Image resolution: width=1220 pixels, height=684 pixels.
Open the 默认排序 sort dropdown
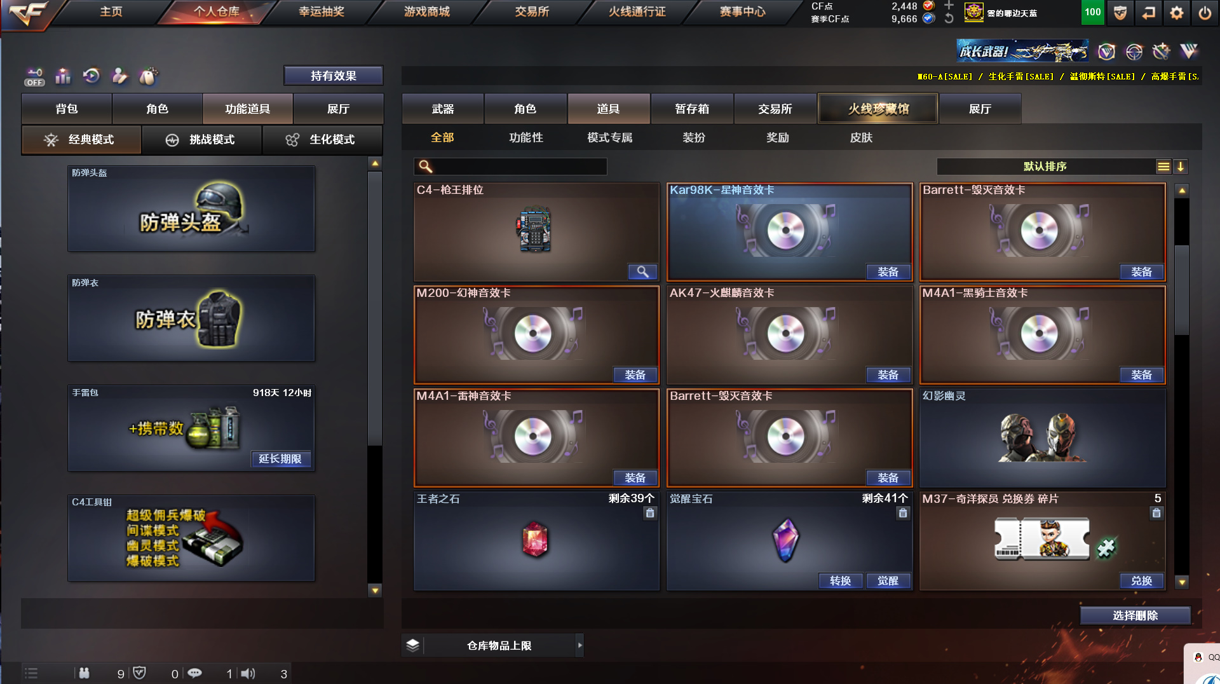(1045, 167)
